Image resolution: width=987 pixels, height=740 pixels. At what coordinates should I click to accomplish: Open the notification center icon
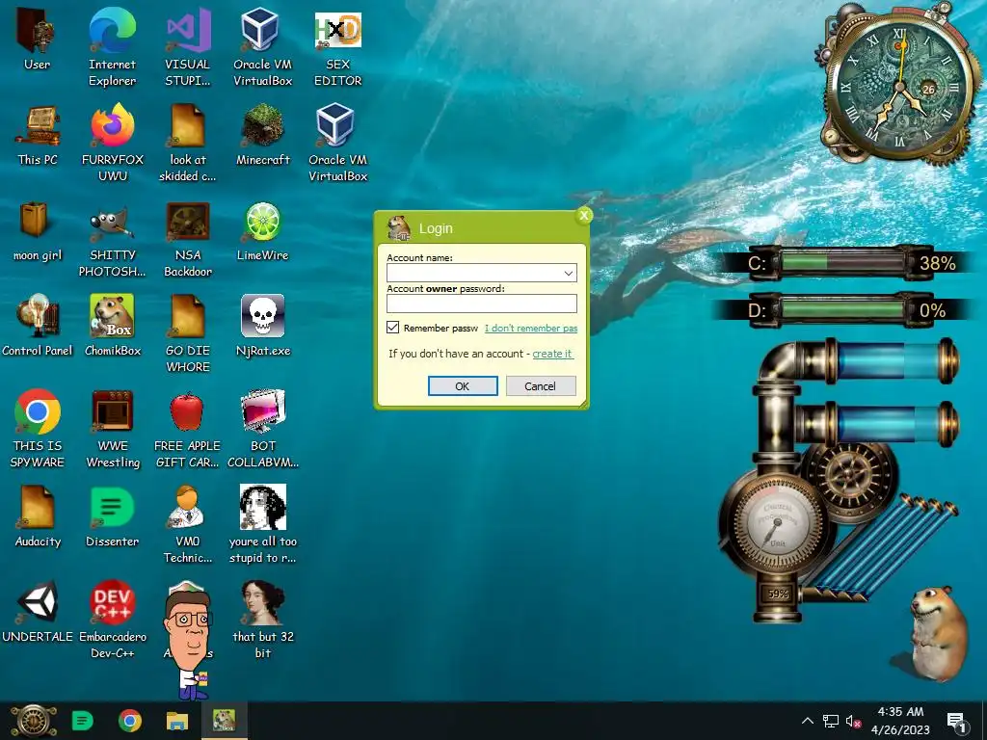pos(955,722)
